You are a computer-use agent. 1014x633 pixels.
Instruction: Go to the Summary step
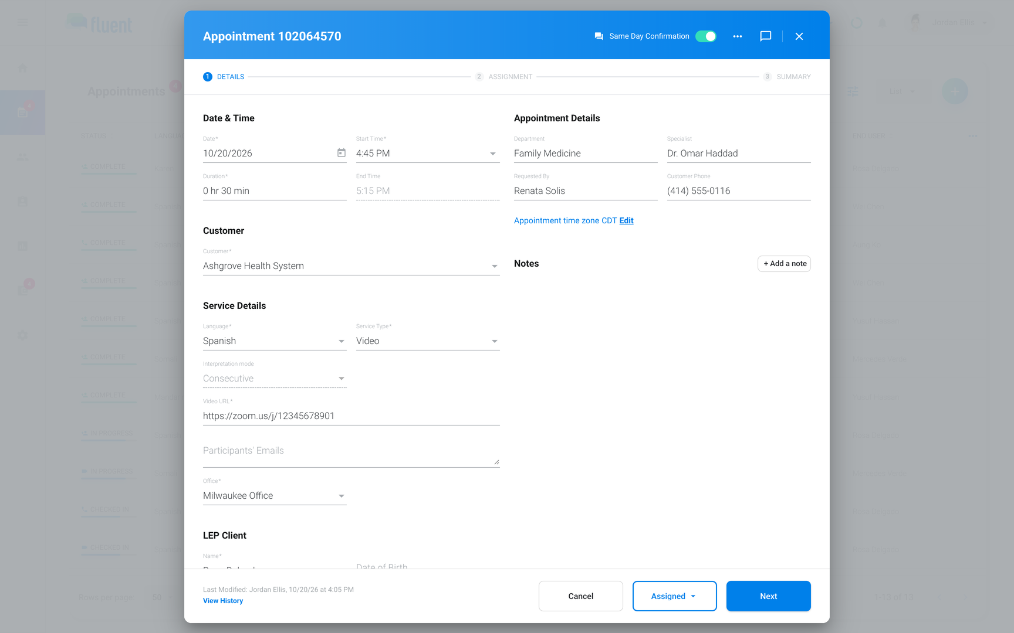click(787, 77)
